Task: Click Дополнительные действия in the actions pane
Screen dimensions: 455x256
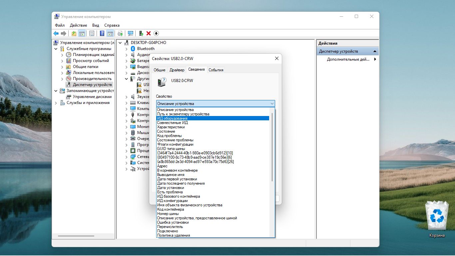Action: (348, 59)
